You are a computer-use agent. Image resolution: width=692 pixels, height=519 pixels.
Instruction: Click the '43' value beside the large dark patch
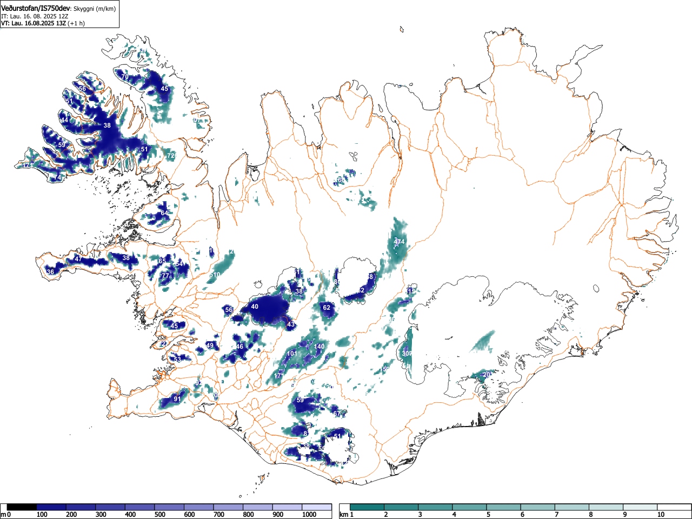point(291,324)
